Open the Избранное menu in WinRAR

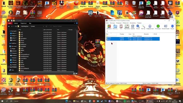[126, 23]
